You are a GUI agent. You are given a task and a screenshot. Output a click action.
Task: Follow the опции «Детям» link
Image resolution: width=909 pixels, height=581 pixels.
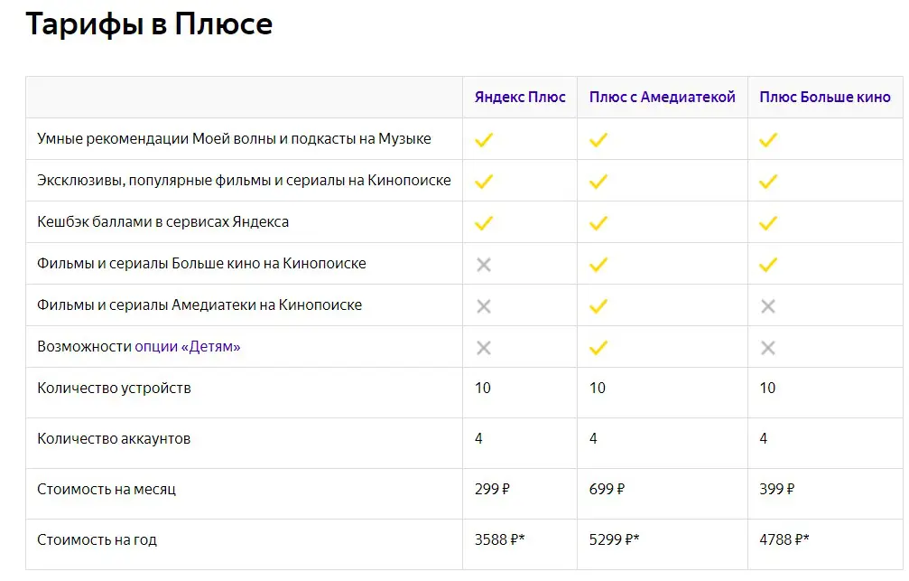click(x=187, y=346)
